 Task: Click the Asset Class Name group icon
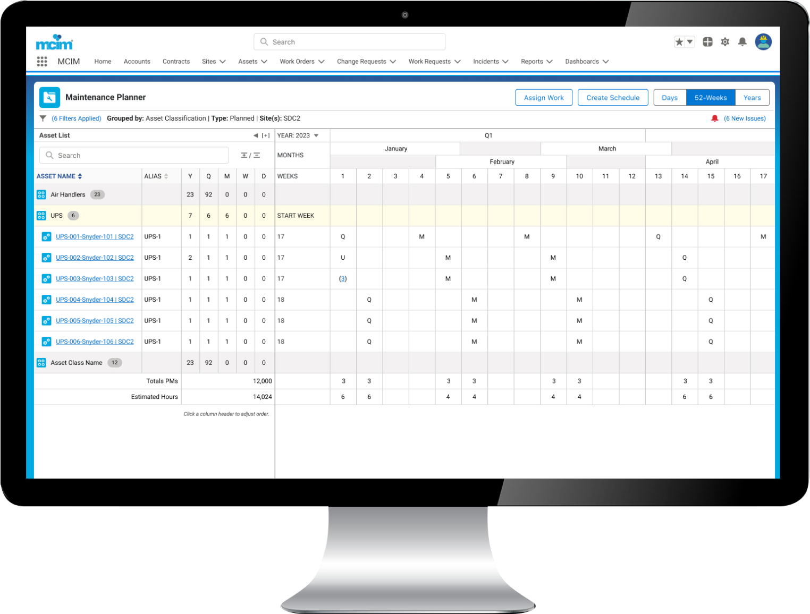(41, 363)
